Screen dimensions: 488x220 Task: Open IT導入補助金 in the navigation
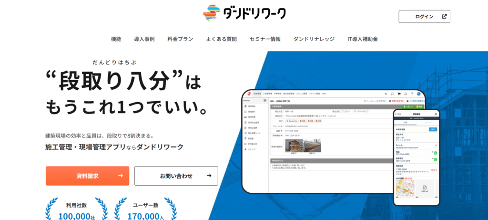(x=363, y=39)
